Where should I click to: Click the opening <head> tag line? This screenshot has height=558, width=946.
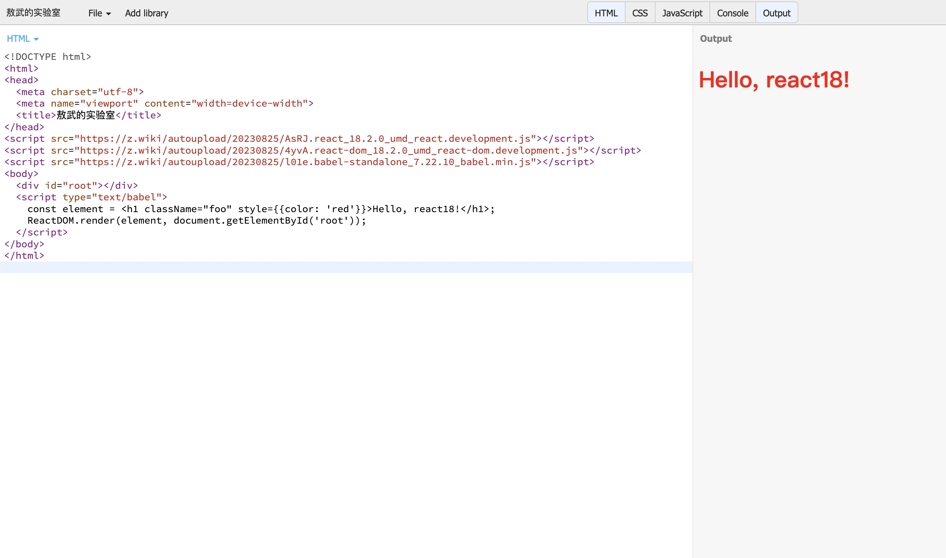pos(22,80)
